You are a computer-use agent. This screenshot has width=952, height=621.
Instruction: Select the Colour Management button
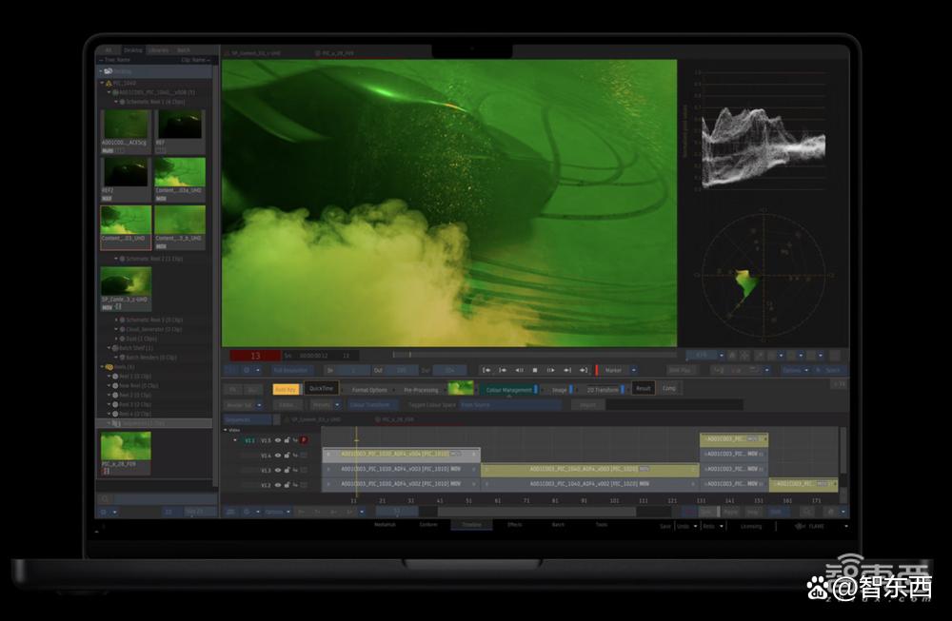(x=508, y=389)
